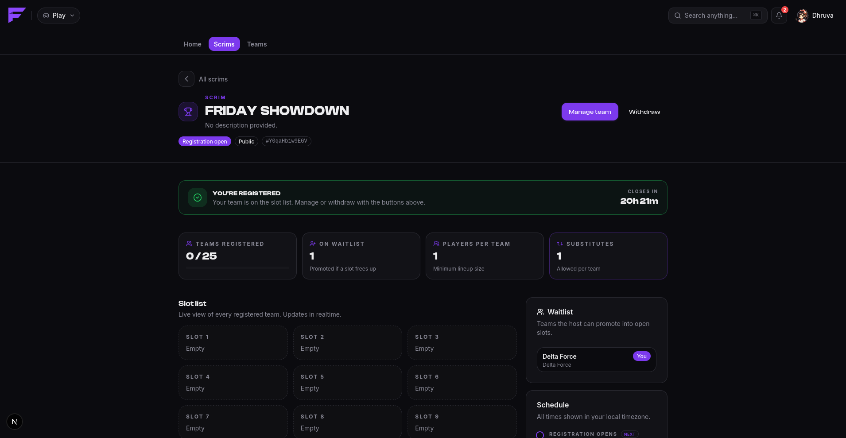Click the Waitlist people icon
This screenshot has width=846, height=438.
pos(540,312)
